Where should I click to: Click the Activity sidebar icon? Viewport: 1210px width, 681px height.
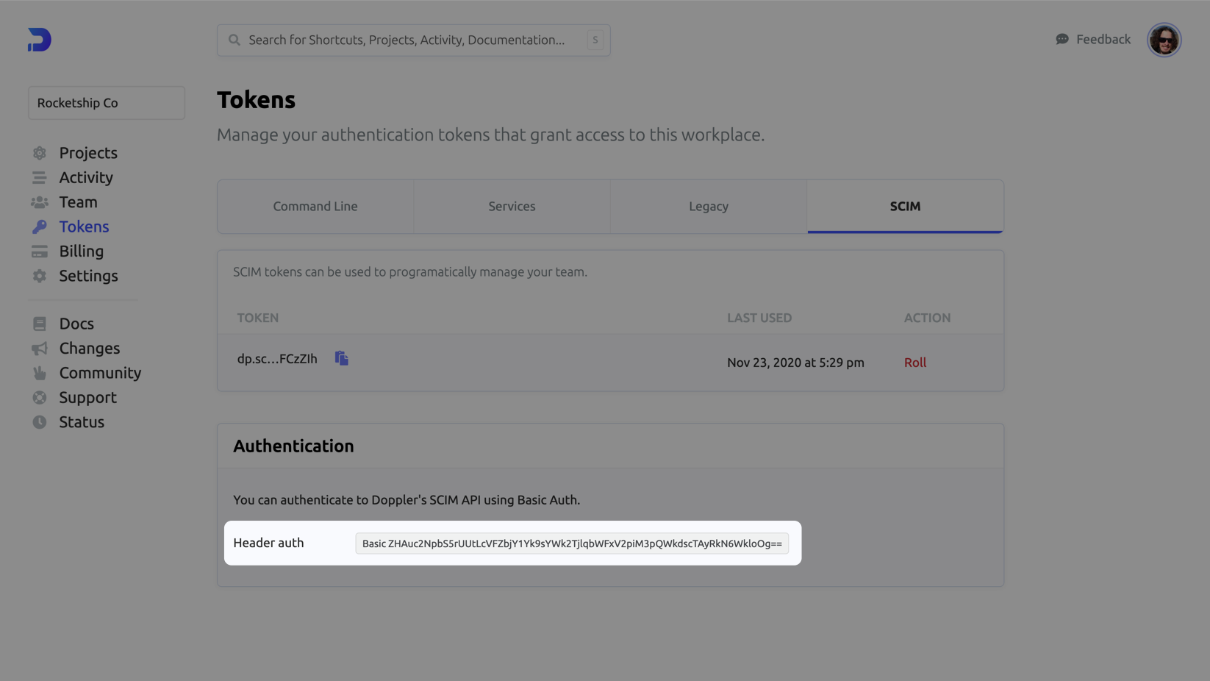click(40, 177)
